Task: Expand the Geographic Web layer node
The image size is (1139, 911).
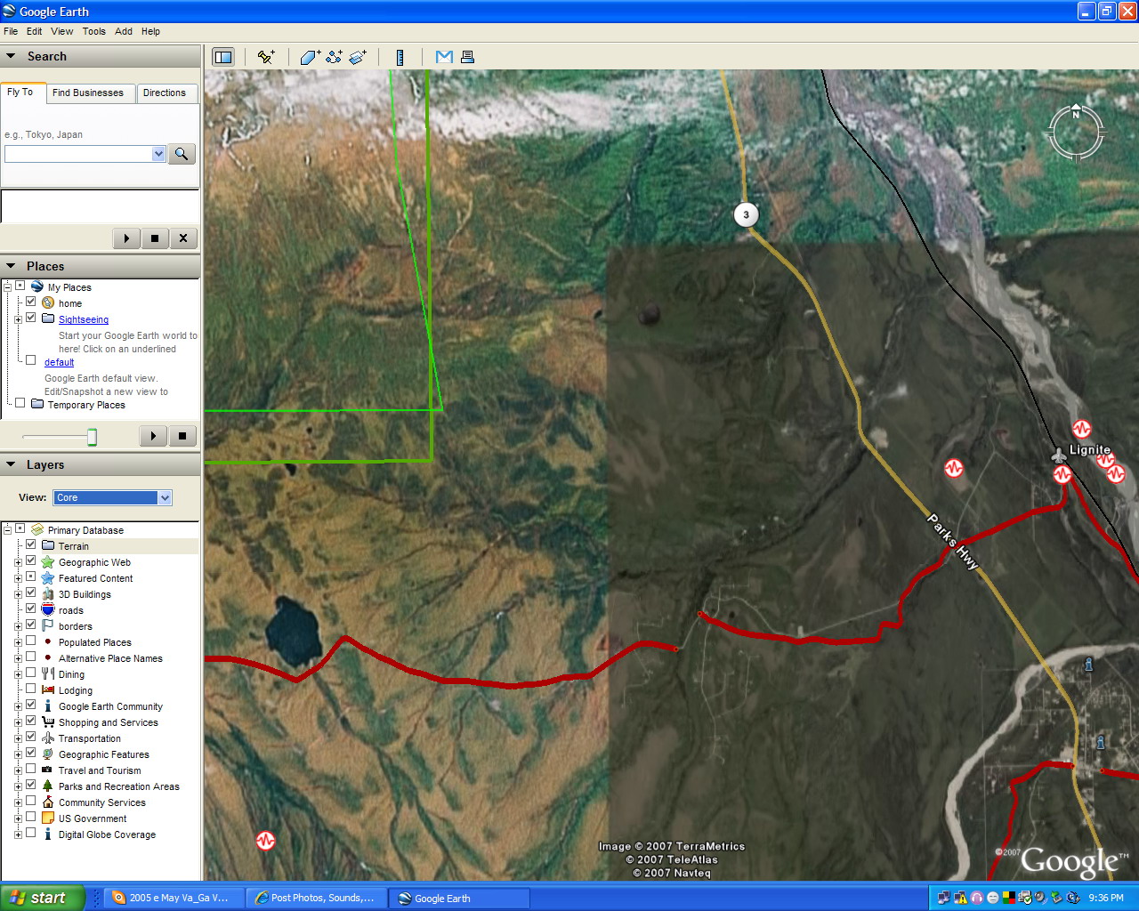Action: tap(18, 562)
